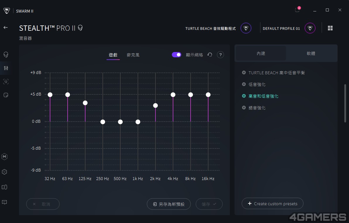
Task: Toggle the 顯示網格 grid switch
Action: 177,55
